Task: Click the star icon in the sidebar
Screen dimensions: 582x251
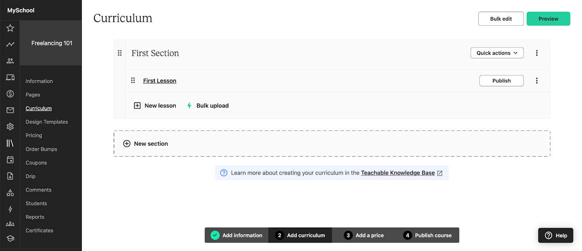Action: coord(10,28)
